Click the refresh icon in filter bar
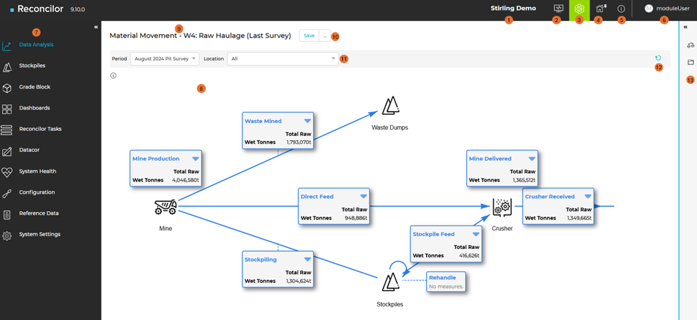The width and height of the screenshot is (697, 320). click(658, 58)
